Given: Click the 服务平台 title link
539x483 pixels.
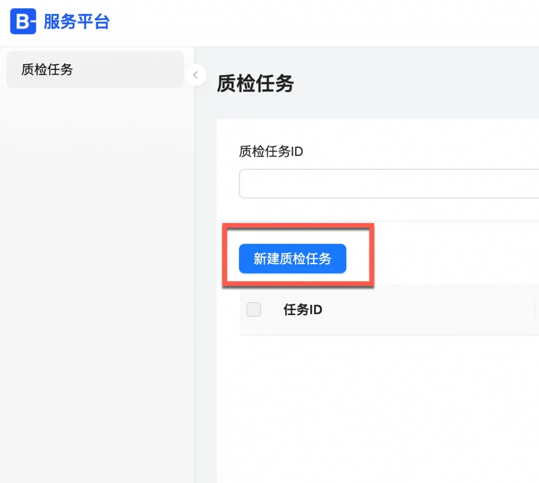Looking at the screenshot, I should coord(76,22).
